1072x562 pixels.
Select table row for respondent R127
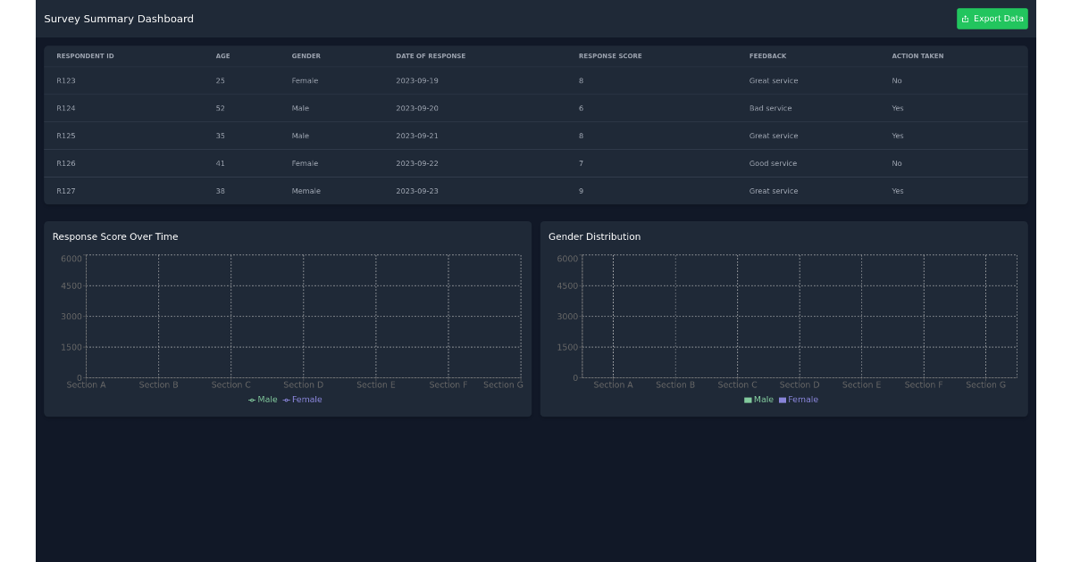(x=357, y=190)
